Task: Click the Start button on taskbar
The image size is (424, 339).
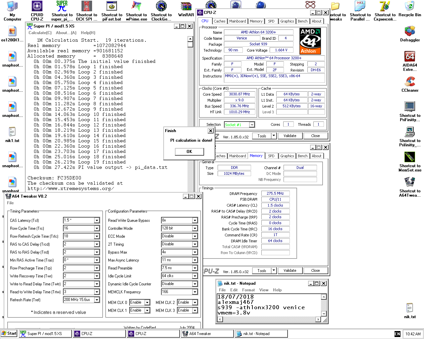Action: click(9, 333)
